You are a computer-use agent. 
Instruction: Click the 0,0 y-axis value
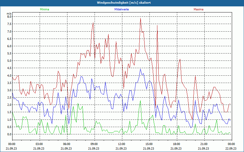click(x=9, y=134)
